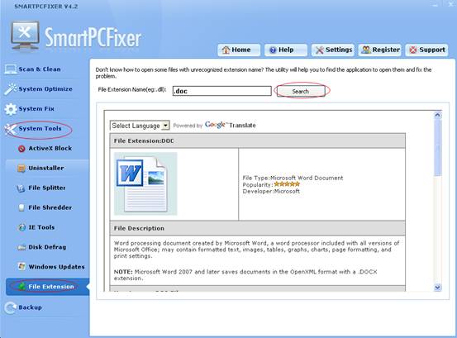The height and width of the screenshot is (338, 457).
Task: Click the scrollbar down arrow
Action: [437, 288]
